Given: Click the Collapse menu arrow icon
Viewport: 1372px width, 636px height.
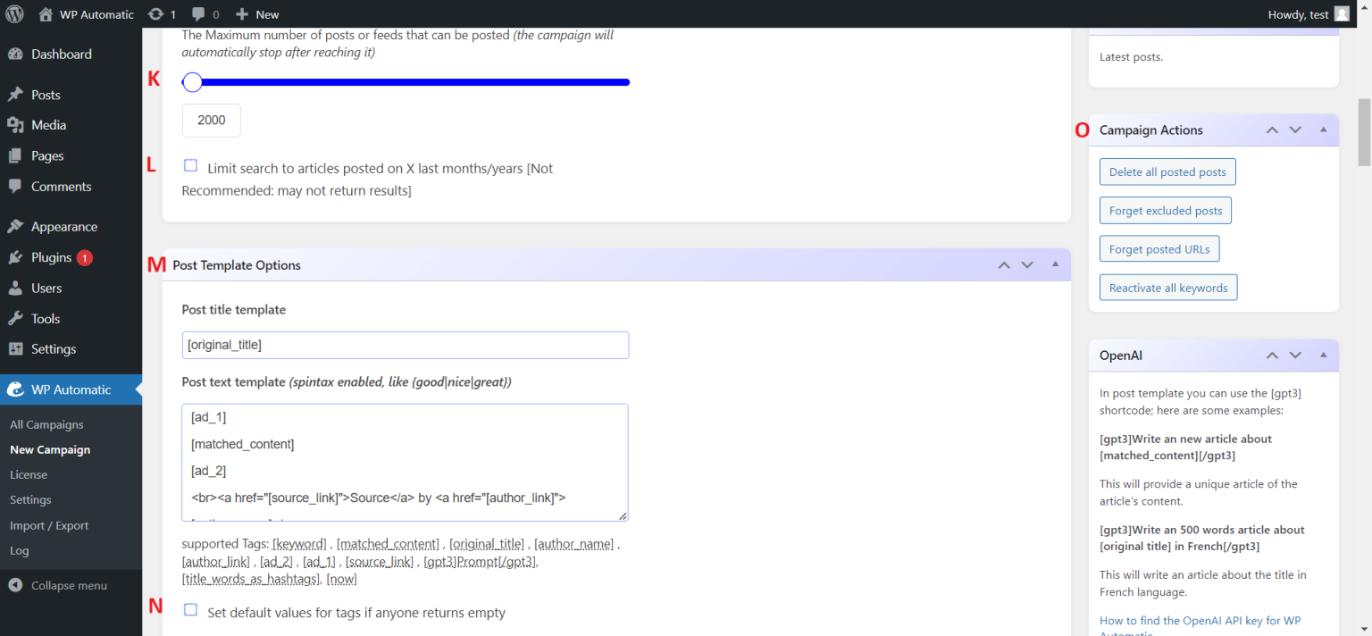Looking at the screenshot, I should coord(16,585).
